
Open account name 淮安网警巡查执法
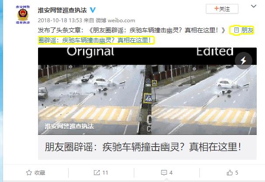(x=62, y=10)
